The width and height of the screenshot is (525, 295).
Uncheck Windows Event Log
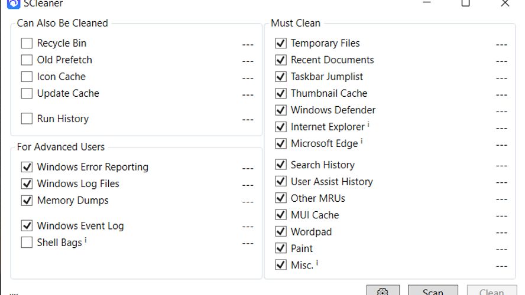(27, 225)
